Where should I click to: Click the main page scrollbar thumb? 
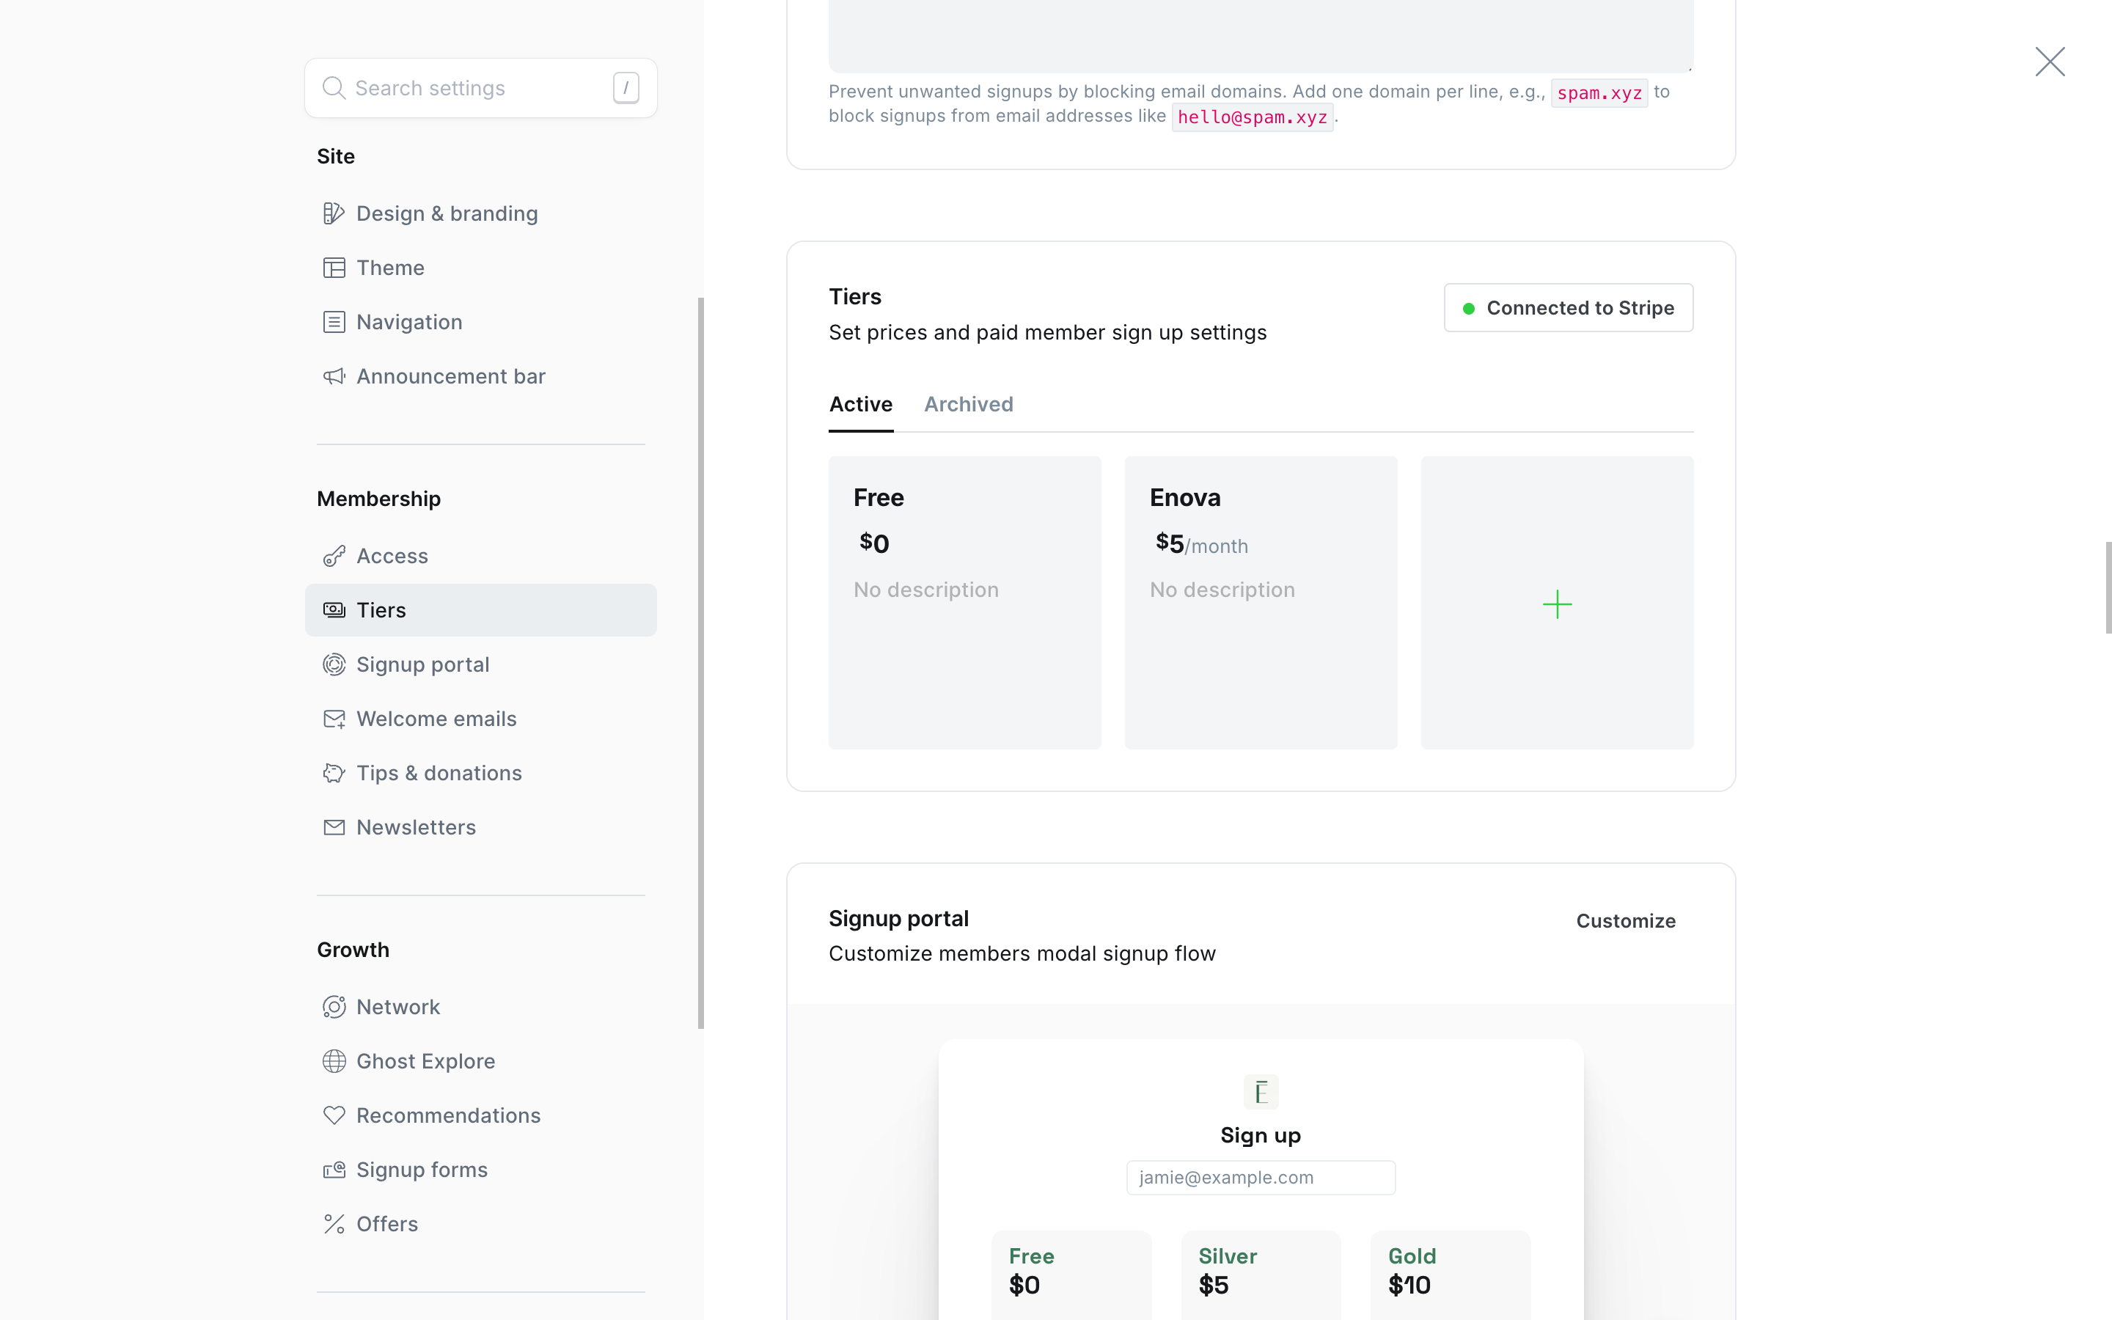2108,587
